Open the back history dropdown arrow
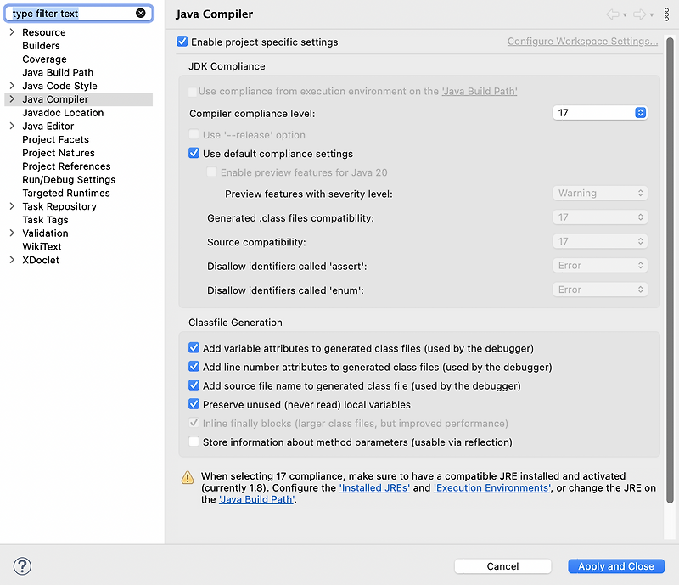The width and height of the screenshot is (679, 585). (625, 15)
